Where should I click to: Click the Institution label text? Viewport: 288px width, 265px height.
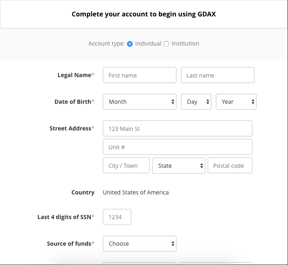(x=185, y=43)
